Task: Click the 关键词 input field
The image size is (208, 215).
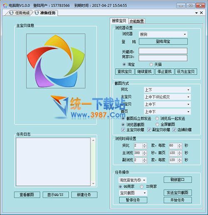Action: pos(163,51)
